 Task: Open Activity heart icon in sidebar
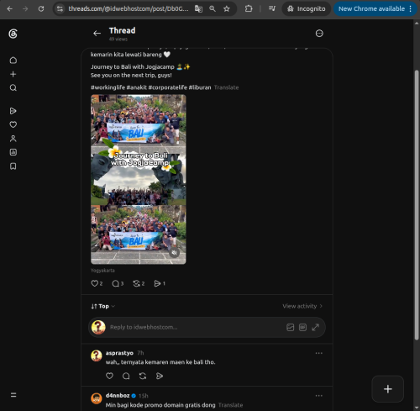13,124
